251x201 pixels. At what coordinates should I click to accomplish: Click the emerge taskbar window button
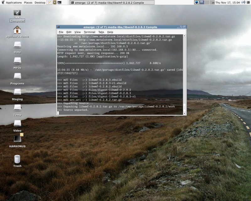pos(111,3)
